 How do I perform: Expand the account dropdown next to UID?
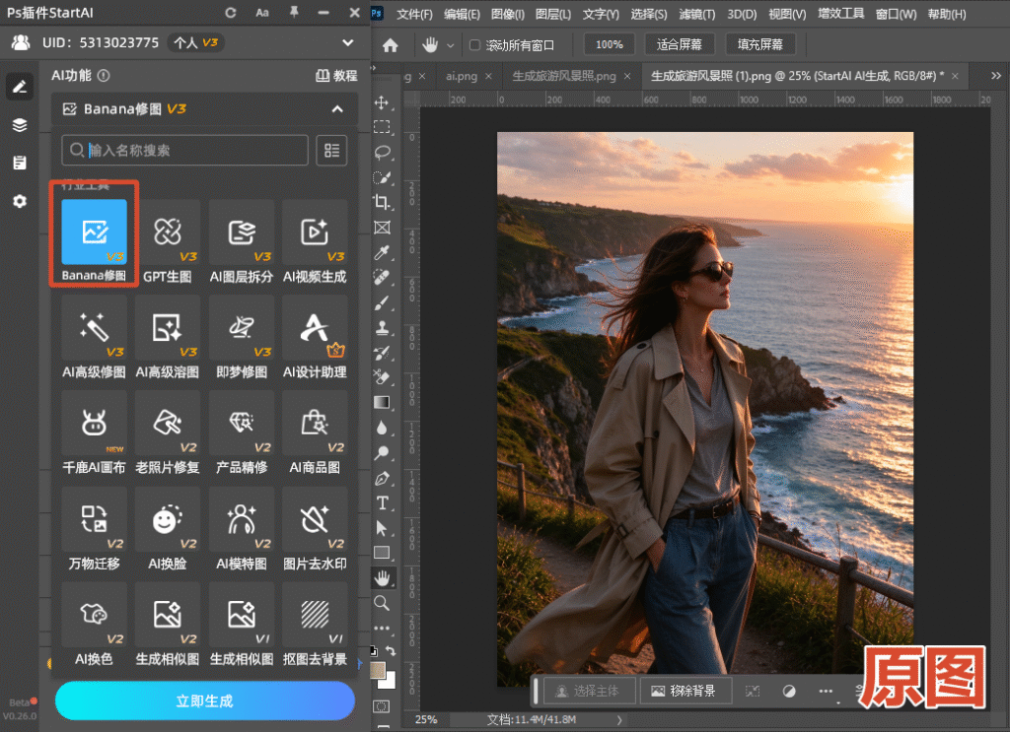coord(348,43)
